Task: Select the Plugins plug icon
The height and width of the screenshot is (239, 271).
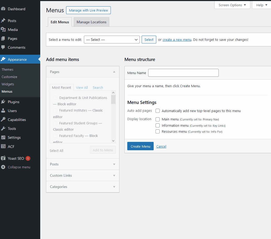Action: point(3,102)
